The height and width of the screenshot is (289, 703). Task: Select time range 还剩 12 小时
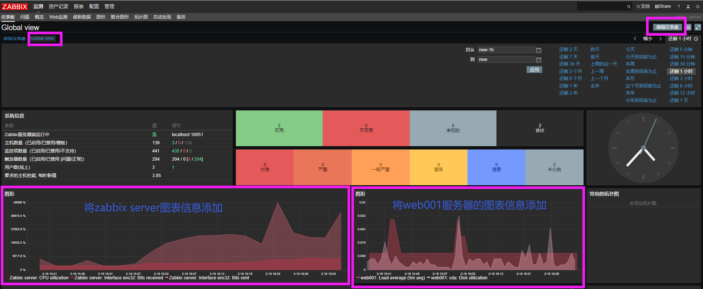point(682,93)
